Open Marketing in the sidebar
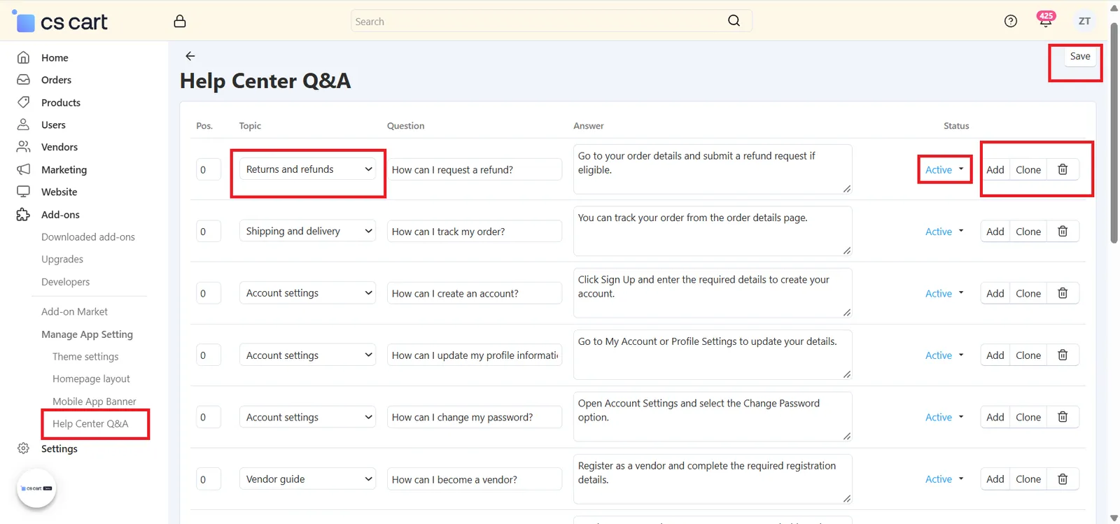This screenshot has width=1120, height=524. click(64, 169)
